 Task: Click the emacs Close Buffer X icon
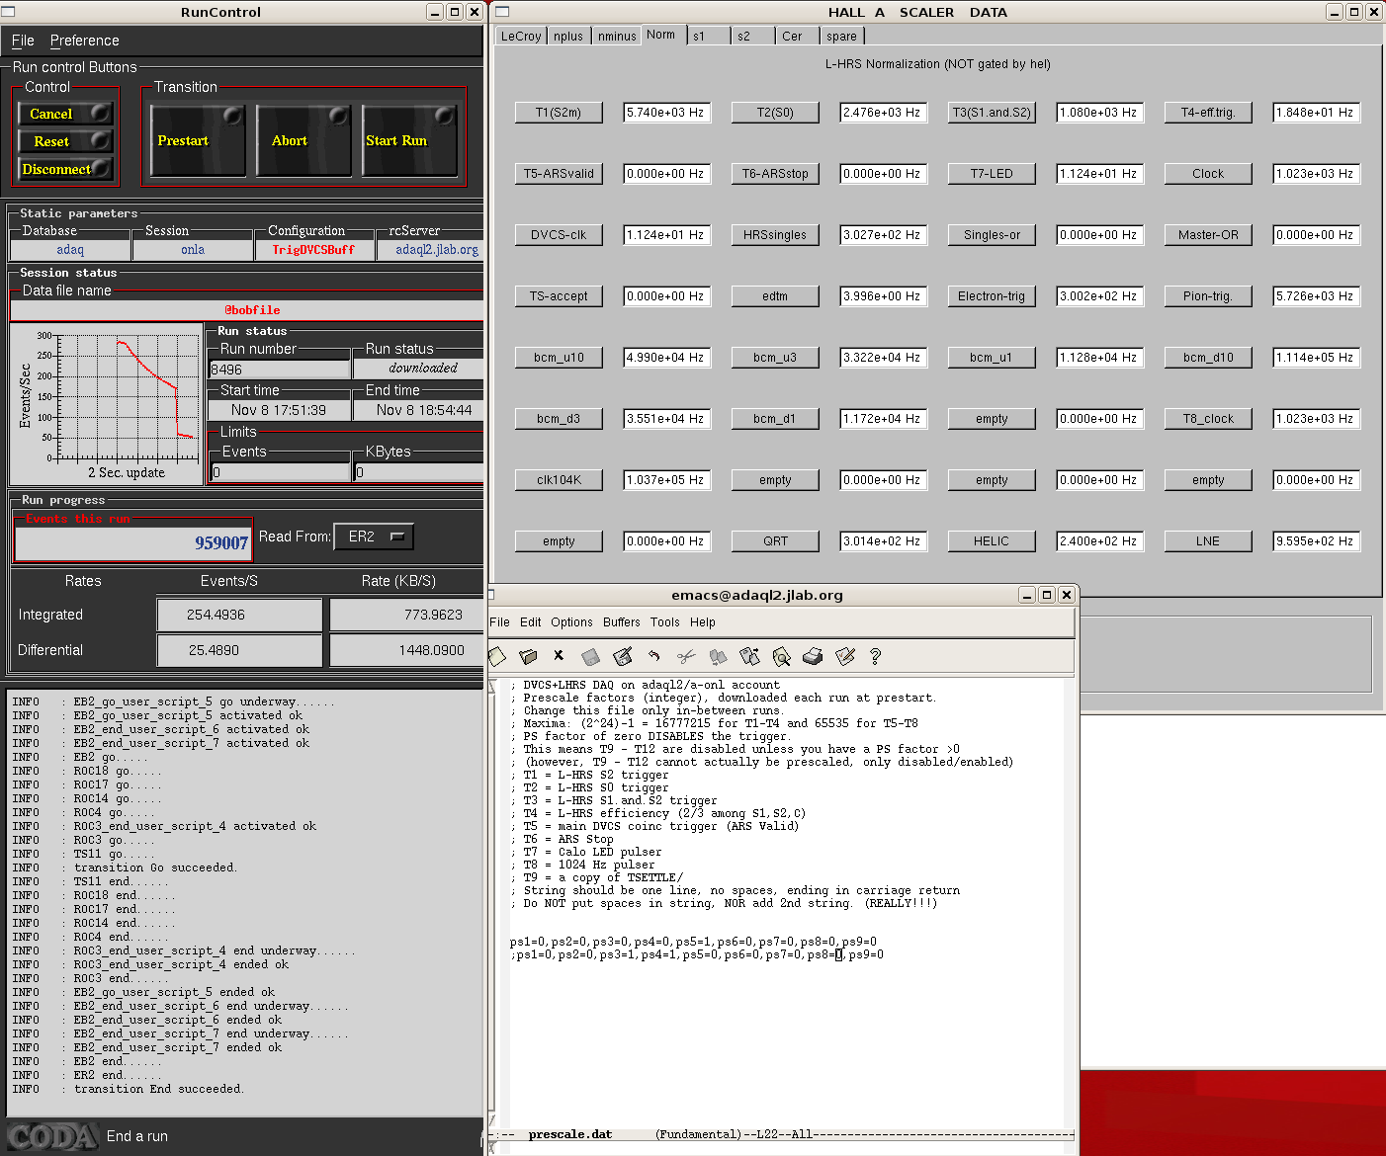click(559, 655)
